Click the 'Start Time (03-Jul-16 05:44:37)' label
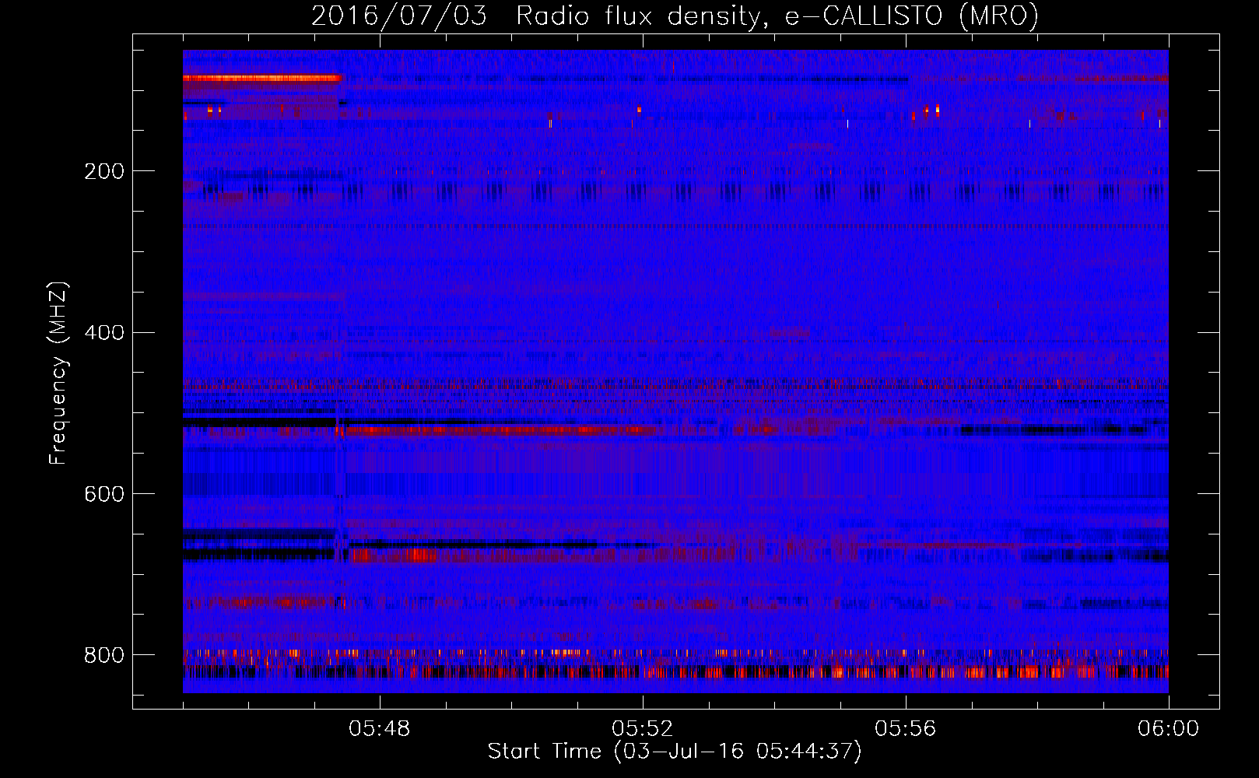This screenshot has height=778, width=1259. (675, 751)
